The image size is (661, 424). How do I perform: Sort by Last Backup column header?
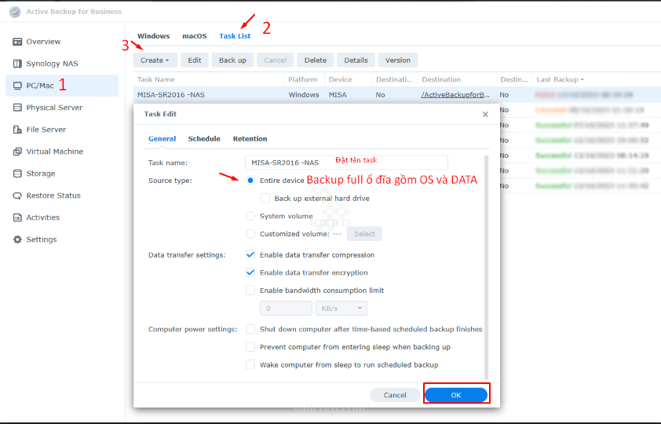(x=560, y=79)
